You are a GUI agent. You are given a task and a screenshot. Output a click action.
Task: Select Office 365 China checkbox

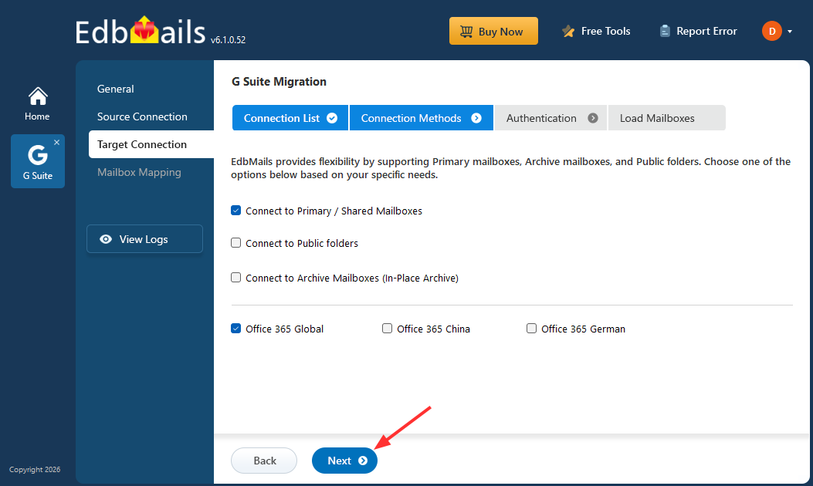388,329
